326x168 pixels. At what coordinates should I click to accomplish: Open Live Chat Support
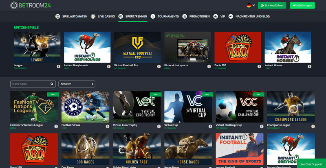311,164
